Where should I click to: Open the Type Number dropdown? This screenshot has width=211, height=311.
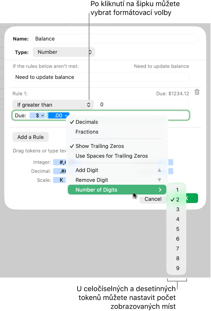click(x=64, y=52)
